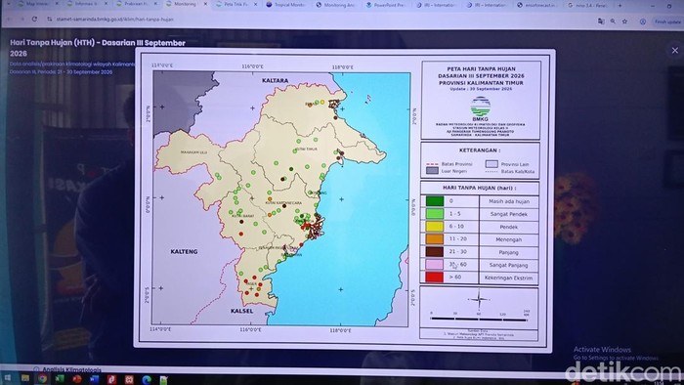Open the red PDF reader taskbar icon

coord(111,380)
